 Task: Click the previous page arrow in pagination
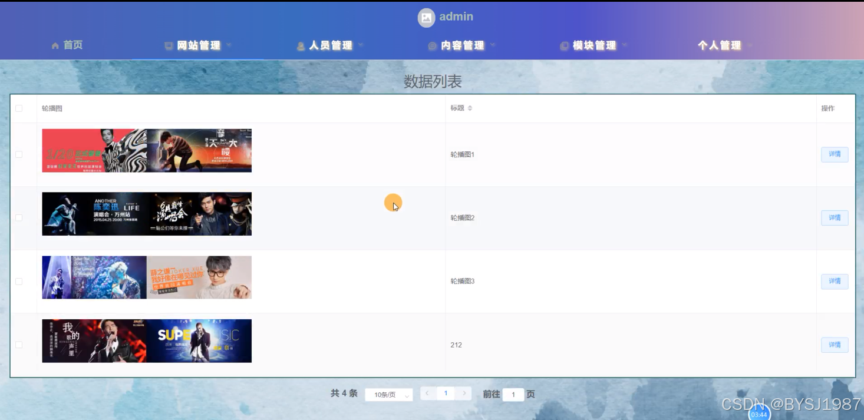pos(427,393)
